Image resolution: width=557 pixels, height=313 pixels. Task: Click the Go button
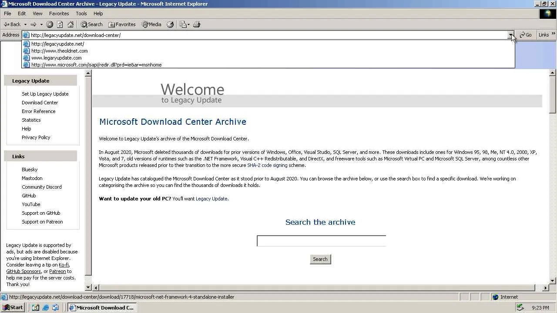(x=526, y=35)
